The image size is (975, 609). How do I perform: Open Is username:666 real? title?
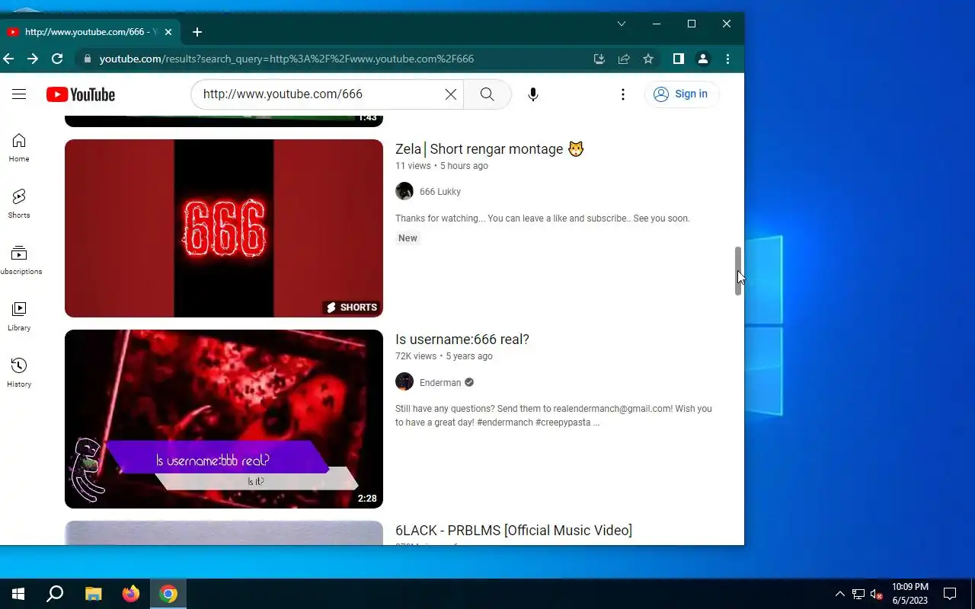click(462, 340)
